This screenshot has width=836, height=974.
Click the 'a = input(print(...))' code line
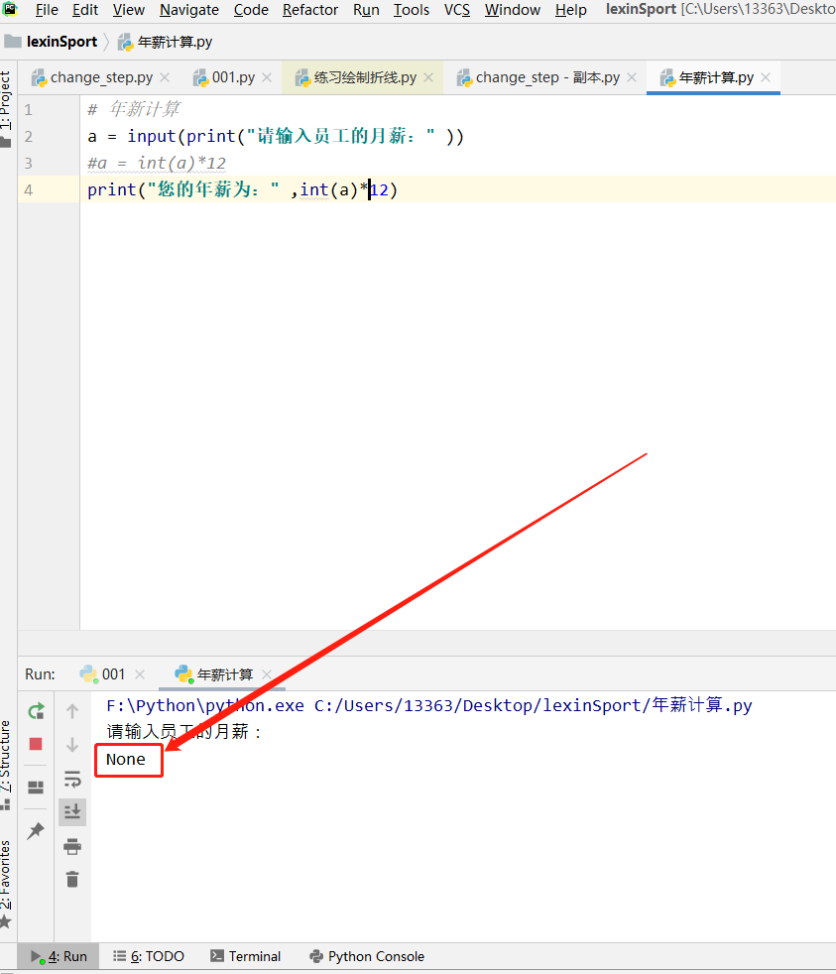click(276, 137)
